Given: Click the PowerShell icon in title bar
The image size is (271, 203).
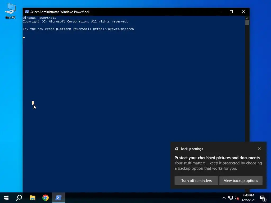Looking at the screenshot, I should (x=27, y=12).
